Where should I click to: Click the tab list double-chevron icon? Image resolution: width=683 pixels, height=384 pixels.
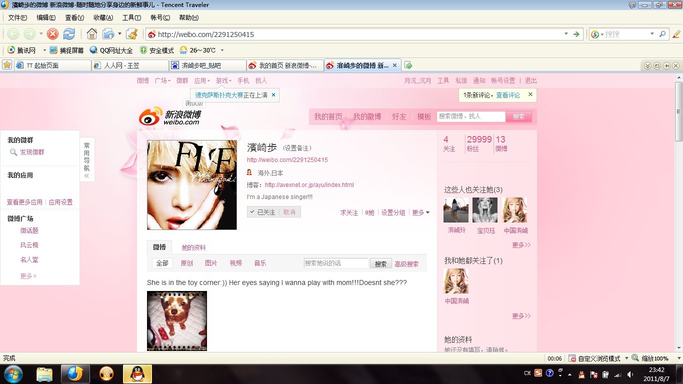(647, 65)
